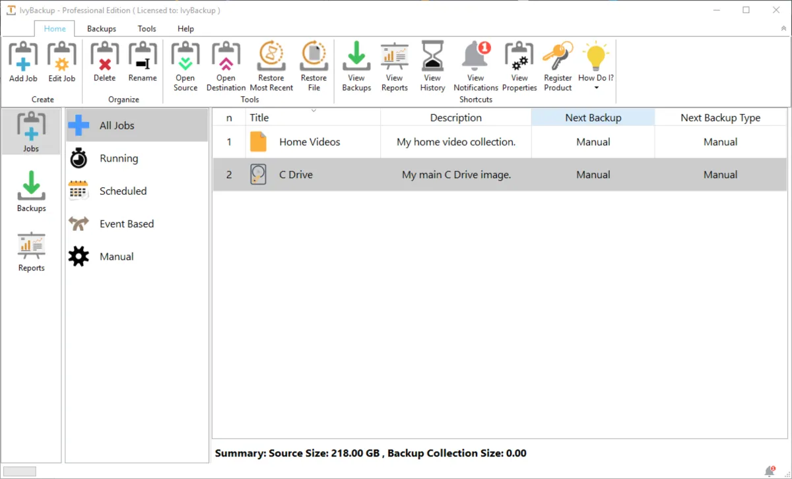Click Next Backup Type cell for Home Videos
This screenshot has height=479, width=792.
click(721, 142)
